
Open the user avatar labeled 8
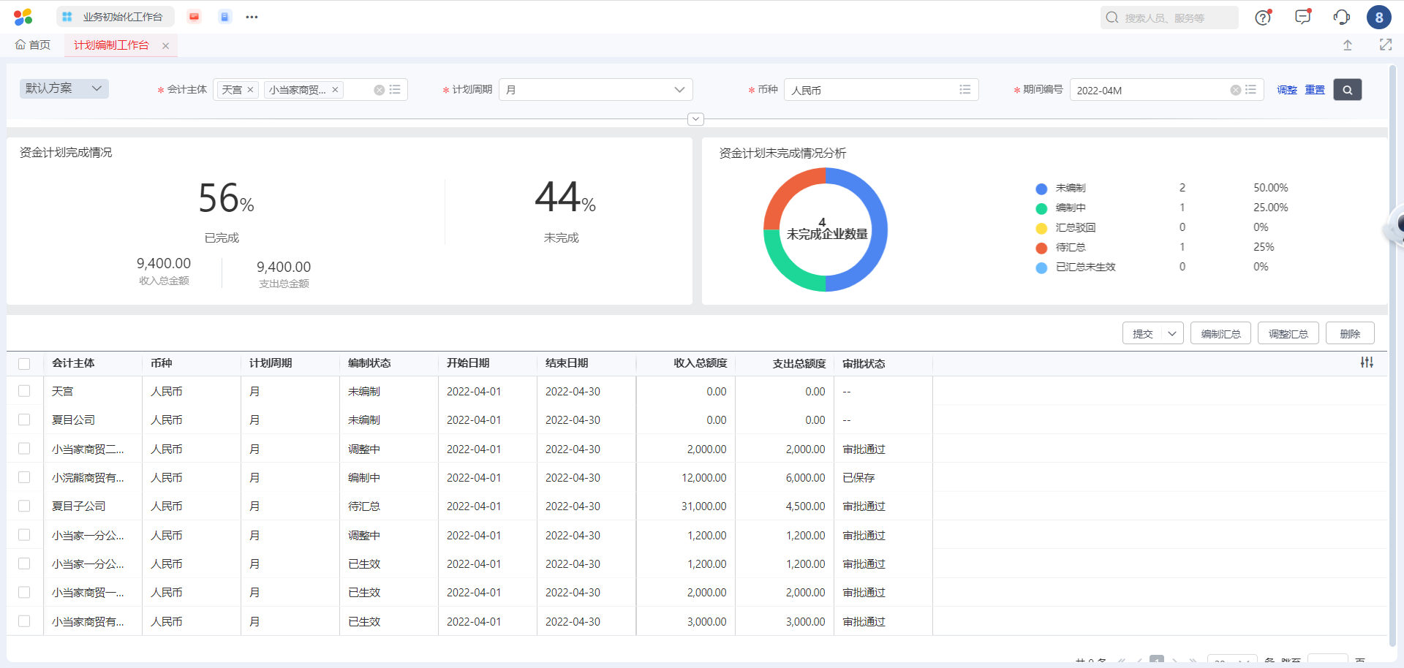(x=1379, y=18)
